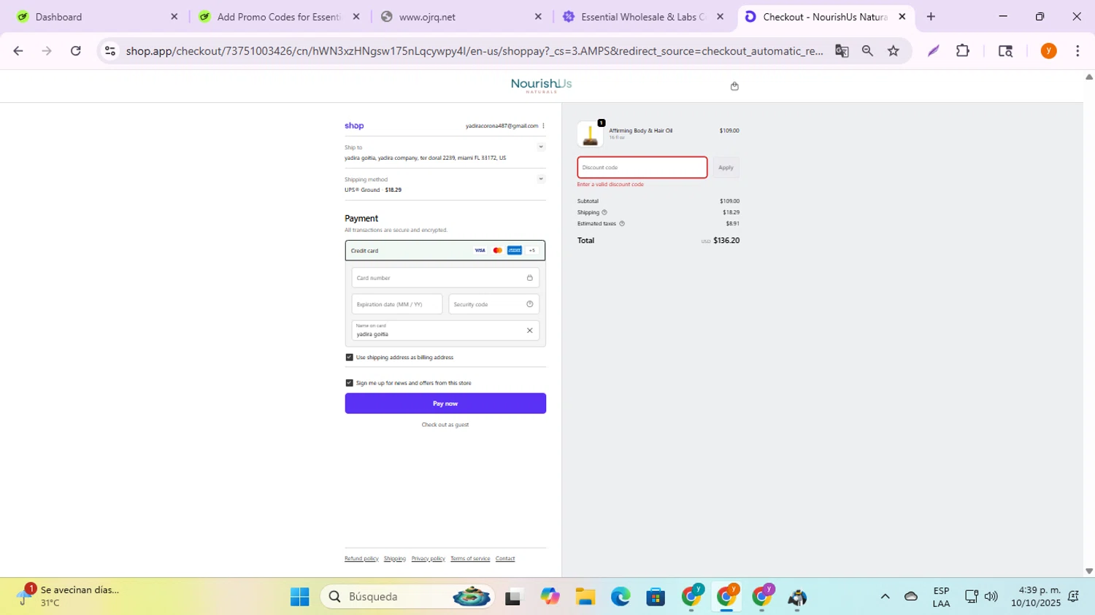This screenshot has width=1095, height=615.
Task: Focus the Discount code field
Action: pyautogui.click(x=642, y=168)
